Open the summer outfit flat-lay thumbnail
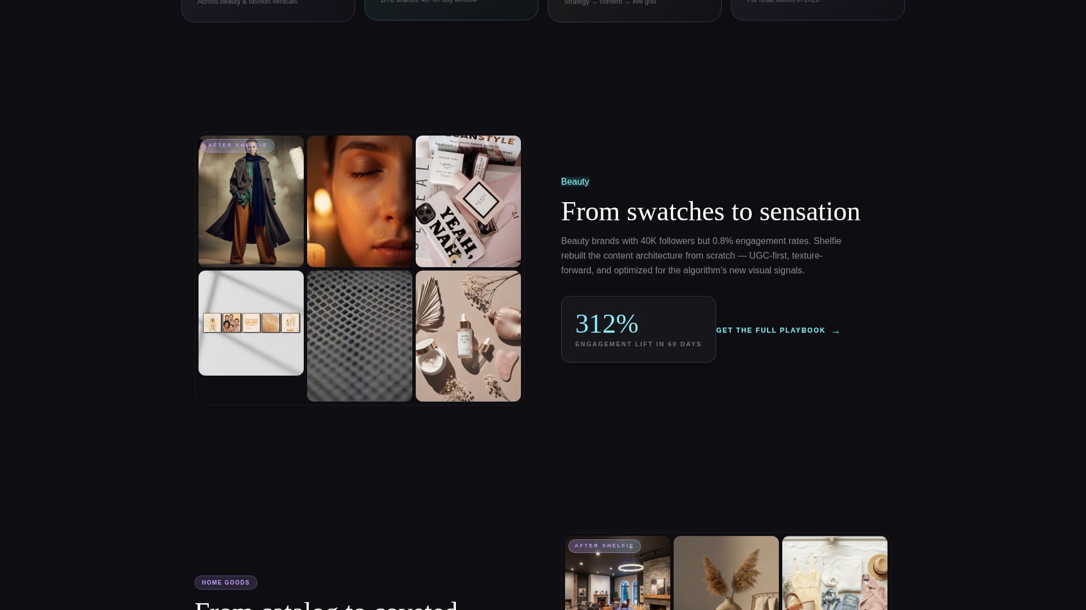The width and height of the screenshot is (1086, 610). pyautogui.click(x=835, y=573)
